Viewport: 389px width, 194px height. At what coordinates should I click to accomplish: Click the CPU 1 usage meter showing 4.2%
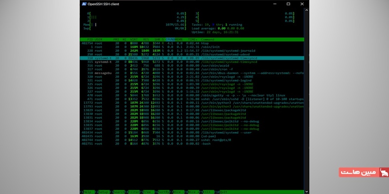pos(137,17)
